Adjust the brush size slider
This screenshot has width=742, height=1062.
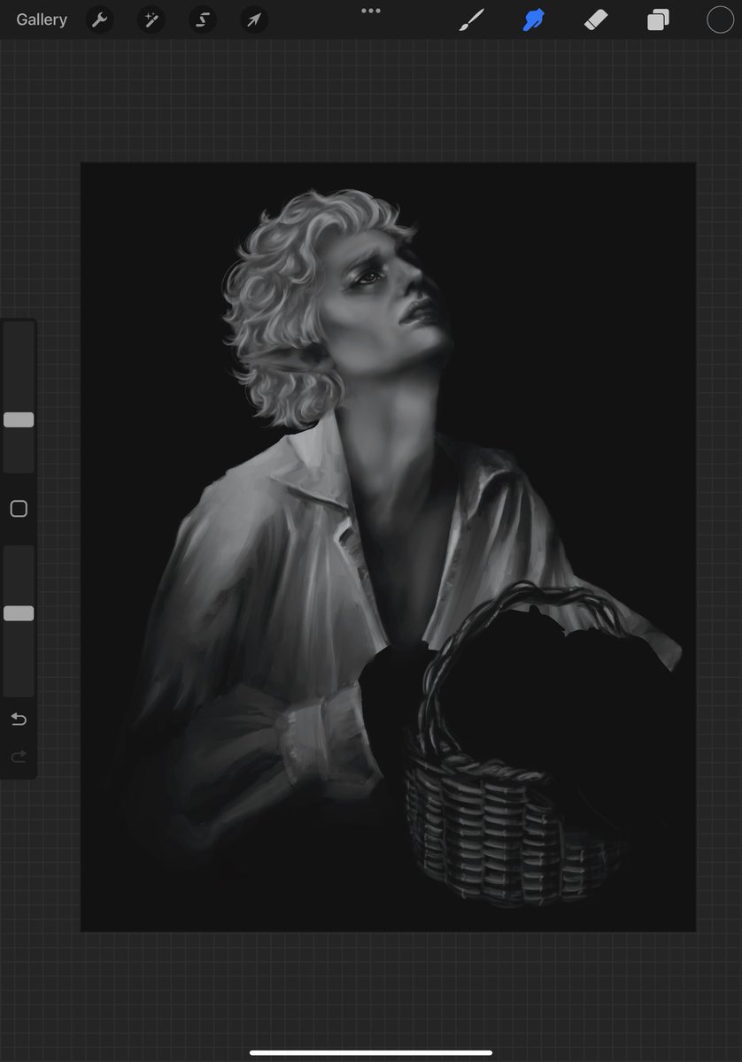coord(19,420)
